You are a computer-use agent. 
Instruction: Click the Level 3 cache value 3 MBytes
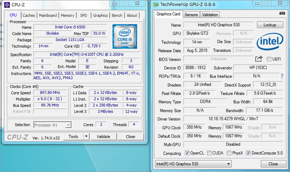pos(106,111)
